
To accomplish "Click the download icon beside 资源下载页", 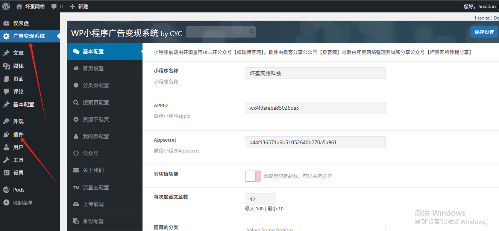I will (76, 119).
